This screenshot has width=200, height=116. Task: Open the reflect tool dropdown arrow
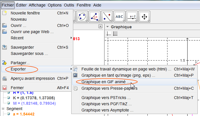[x=111, y=21]
